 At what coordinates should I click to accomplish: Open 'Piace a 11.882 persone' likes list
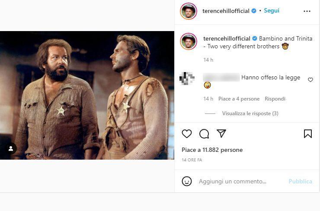pyautogui.click(x=212, y=150)
